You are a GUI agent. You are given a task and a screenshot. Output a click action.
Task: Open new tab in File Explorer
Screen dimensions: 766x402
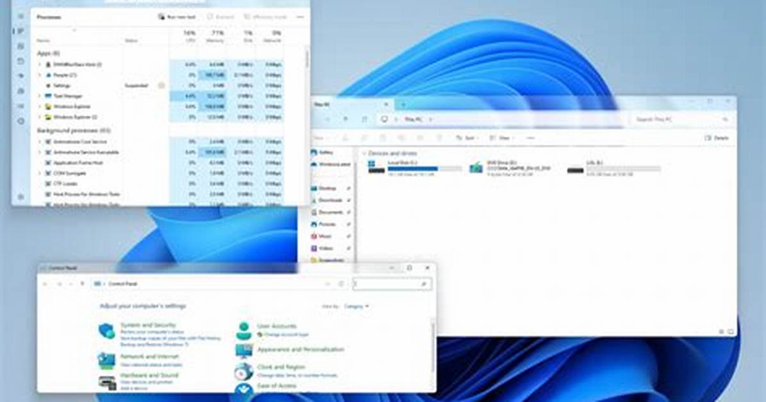click(x=403, y=104)
